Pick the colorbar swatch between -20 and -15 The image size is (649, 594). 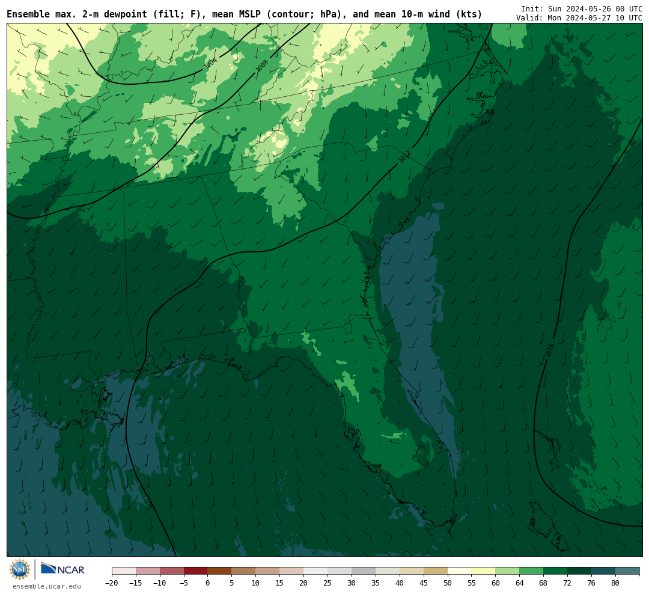[124, 571]
